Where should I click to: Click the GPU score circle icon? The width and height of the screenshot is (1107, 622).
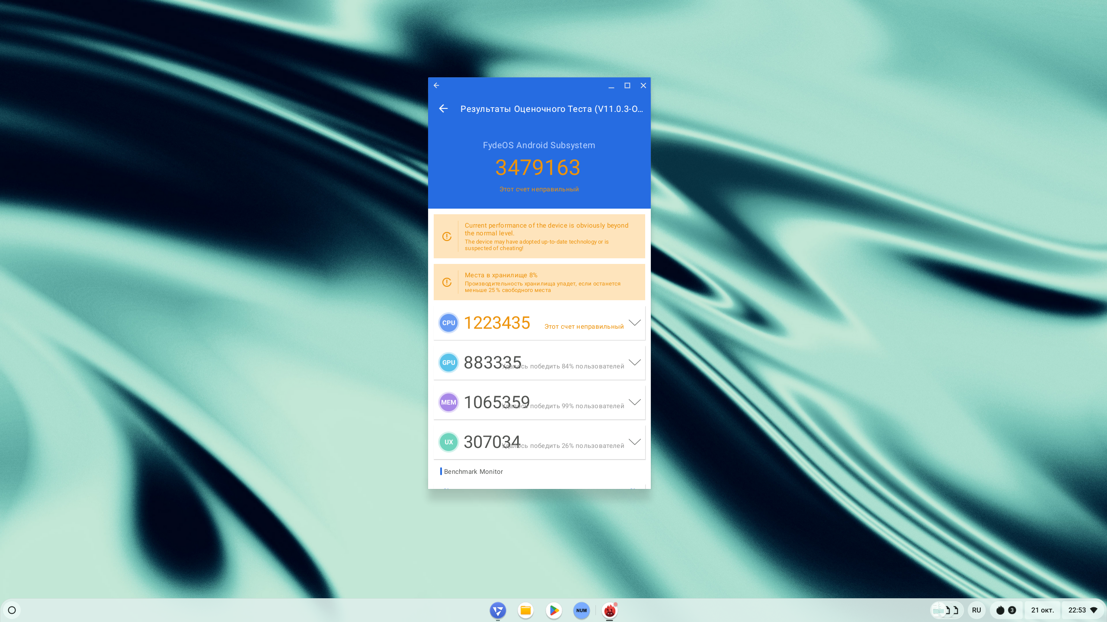tap(448, 363)
